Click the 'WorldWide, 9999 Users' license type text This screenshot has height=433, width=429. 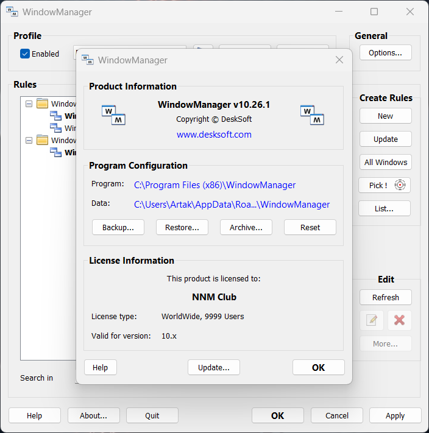click(202, 317)
